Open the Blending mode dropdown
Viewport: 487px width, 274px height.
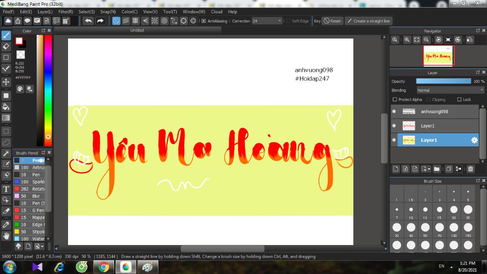tap(450, 90)
